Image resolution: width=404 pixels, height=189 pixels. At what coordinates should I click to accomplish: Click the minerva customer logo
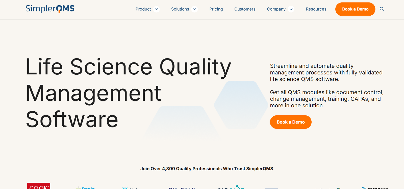[x=375, y=187]
